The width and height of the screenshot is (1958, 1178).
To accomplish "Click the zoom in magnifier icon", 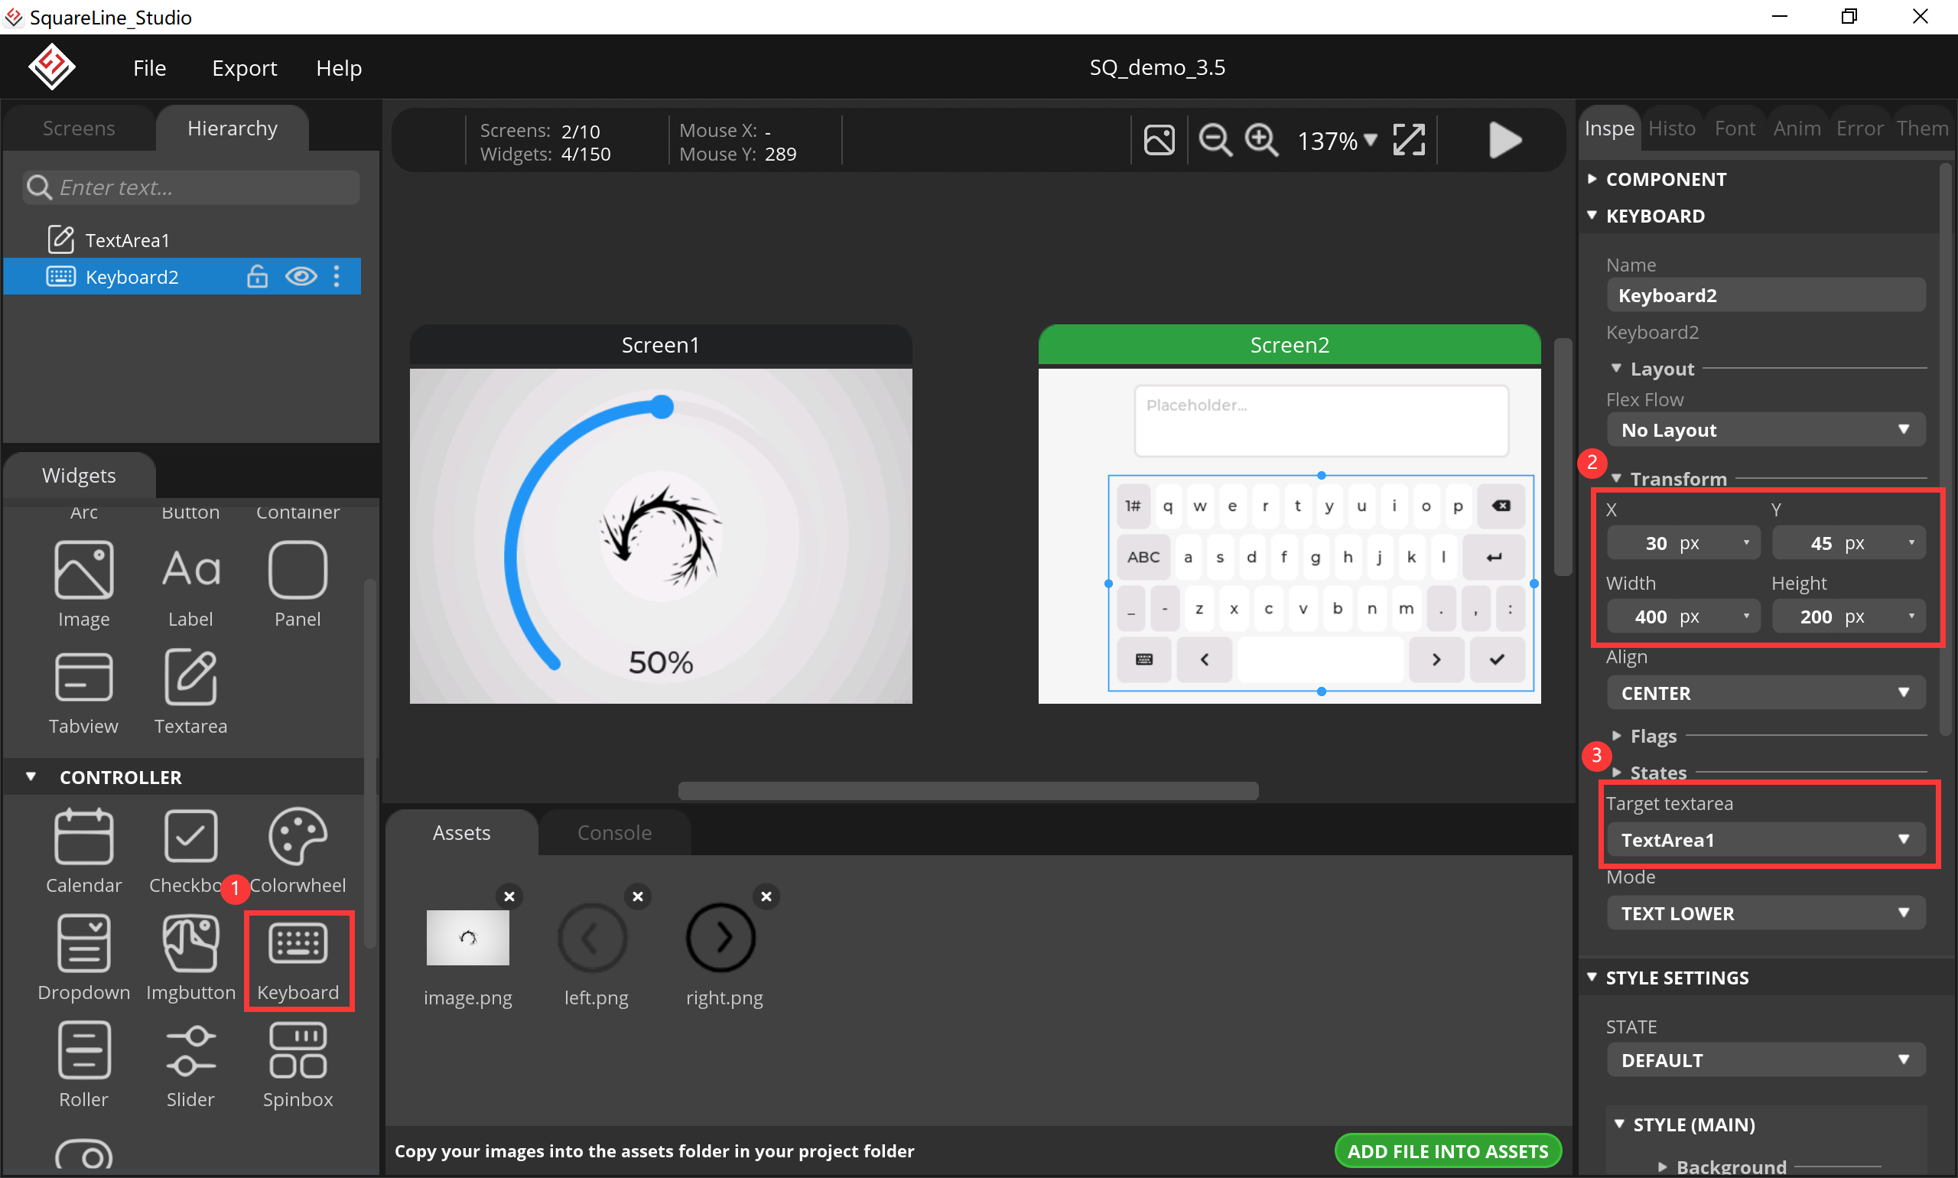I will [1261, 141].
